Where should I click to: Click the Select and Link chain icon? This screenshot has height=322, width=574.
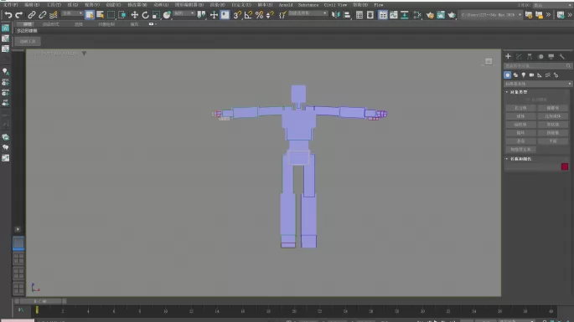(32, 14)
